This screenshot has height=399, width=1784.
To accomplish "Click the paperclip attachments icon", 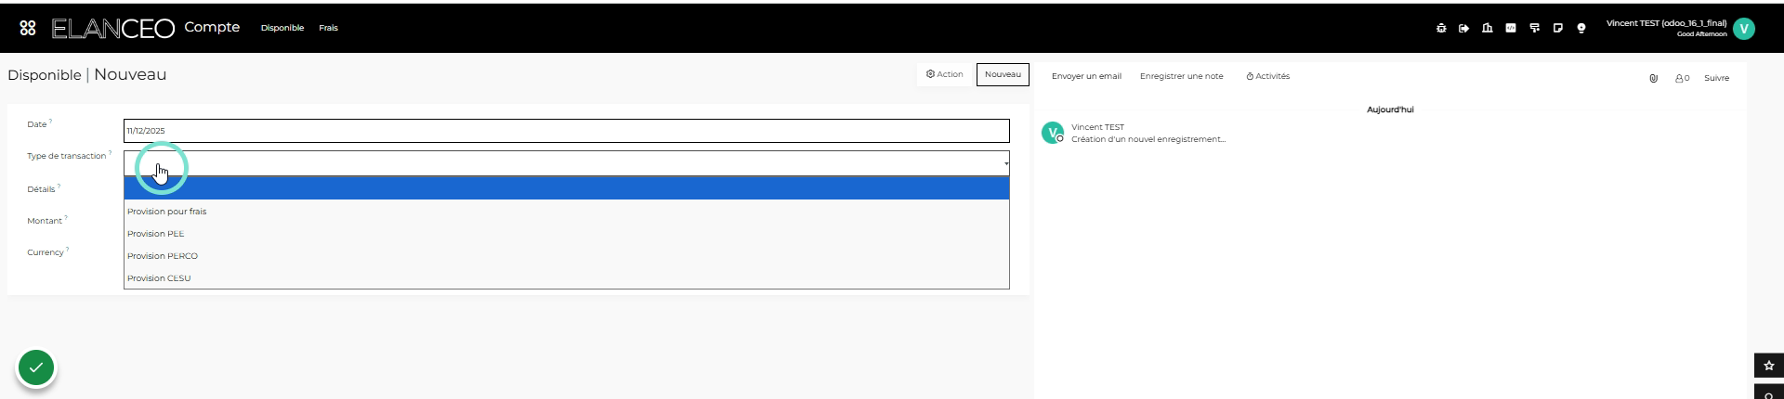I will click(1654, 78).
